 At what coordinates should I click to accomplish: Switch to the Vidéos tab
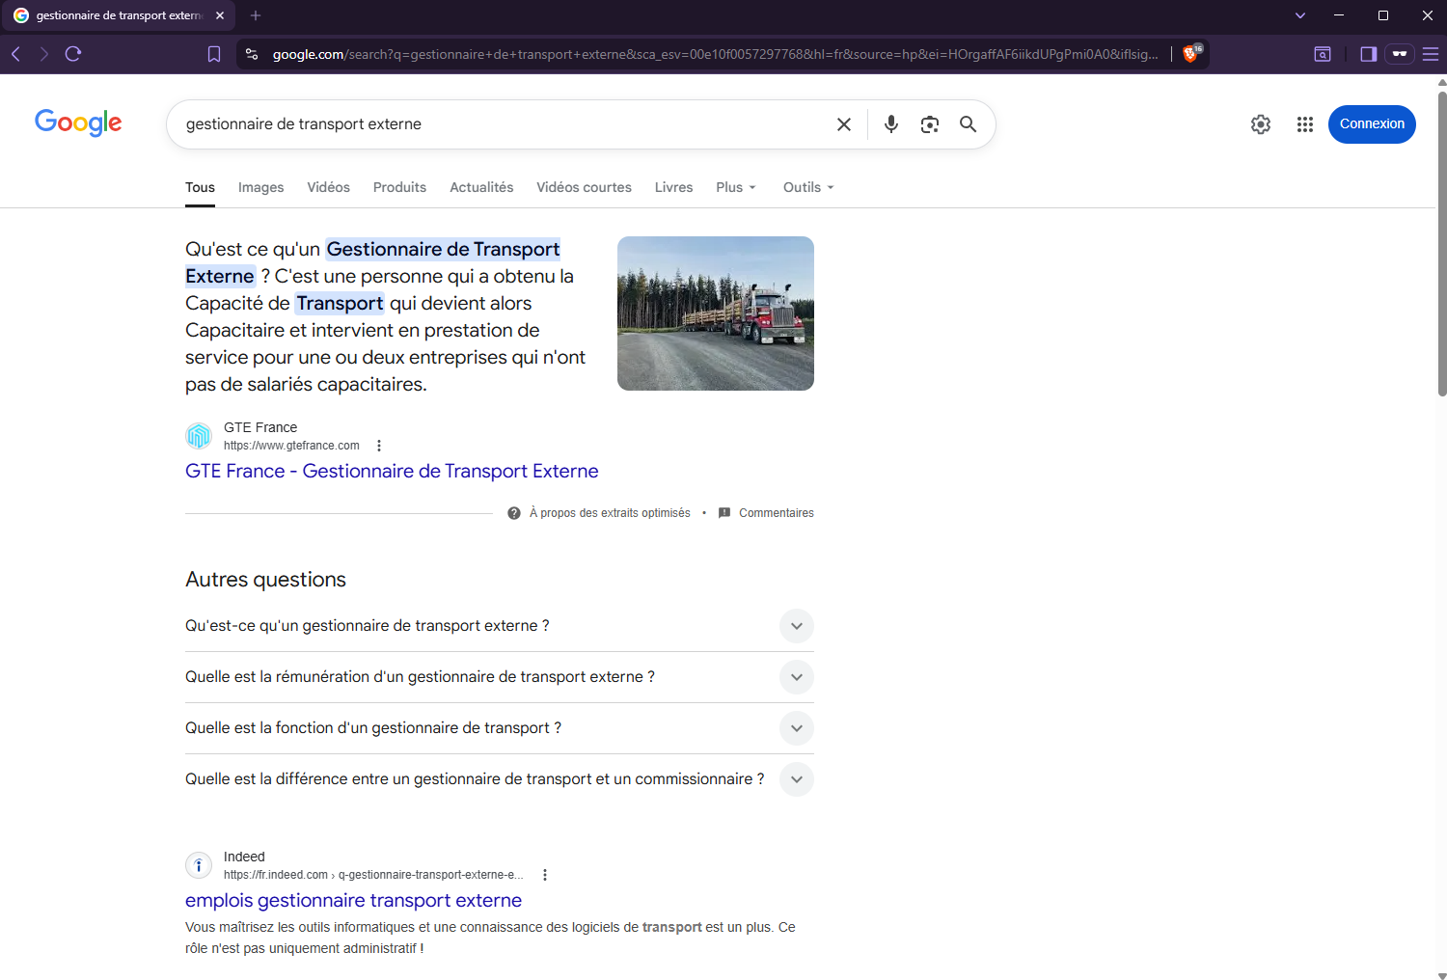click(328, 187)
